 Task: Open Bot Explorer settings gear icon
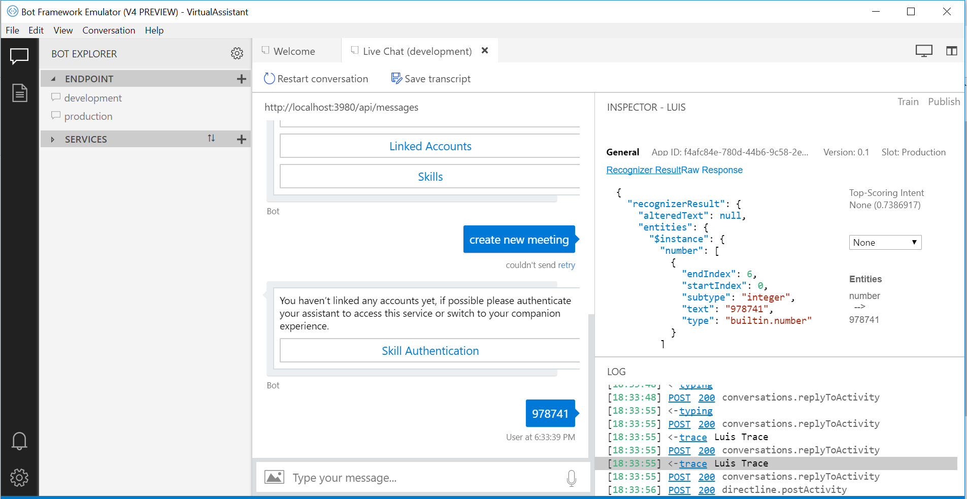237,53
